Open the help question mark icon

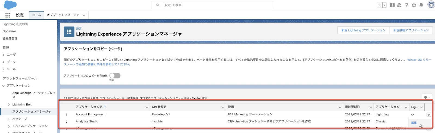coord(406,5)
